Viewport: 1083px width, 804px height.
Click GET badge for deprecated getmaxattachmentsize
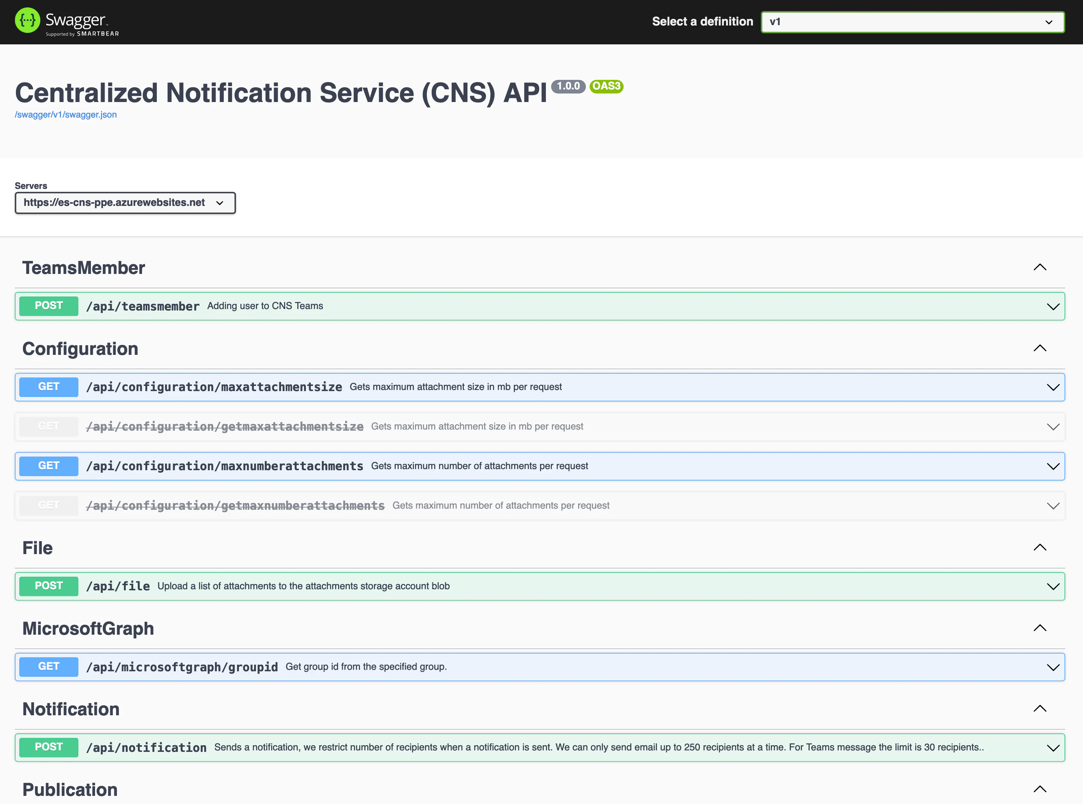point(49,426)
